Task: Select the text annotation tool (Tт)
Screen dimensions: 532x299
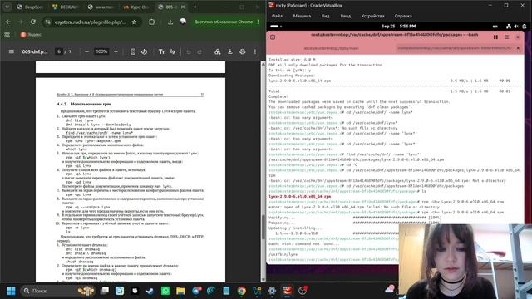Action: 161,51
